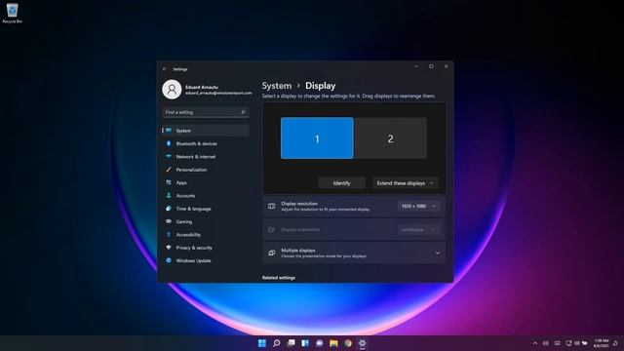Navigate to Gaming settings
The height and width of the screenshot is (351, 624).
(206, 221)
